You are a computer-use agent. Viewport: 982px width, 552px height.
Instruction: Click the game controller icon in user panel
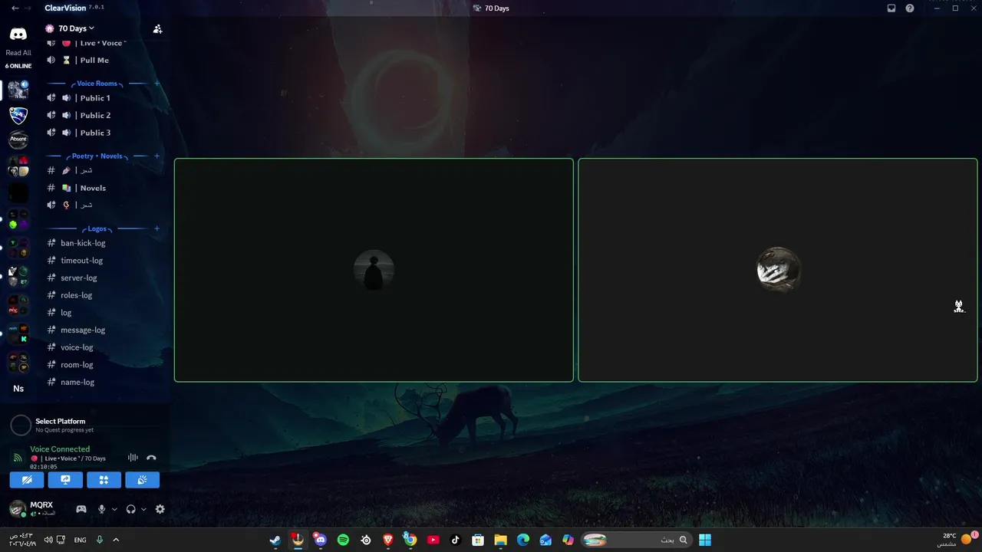(81, 509)
